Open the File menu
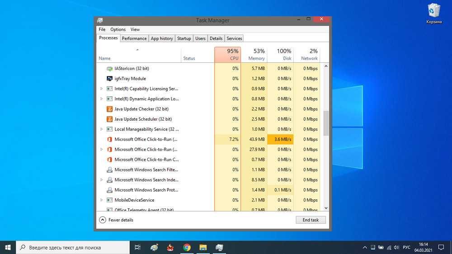This screenshot has height=254, width=452. (102, 29)
